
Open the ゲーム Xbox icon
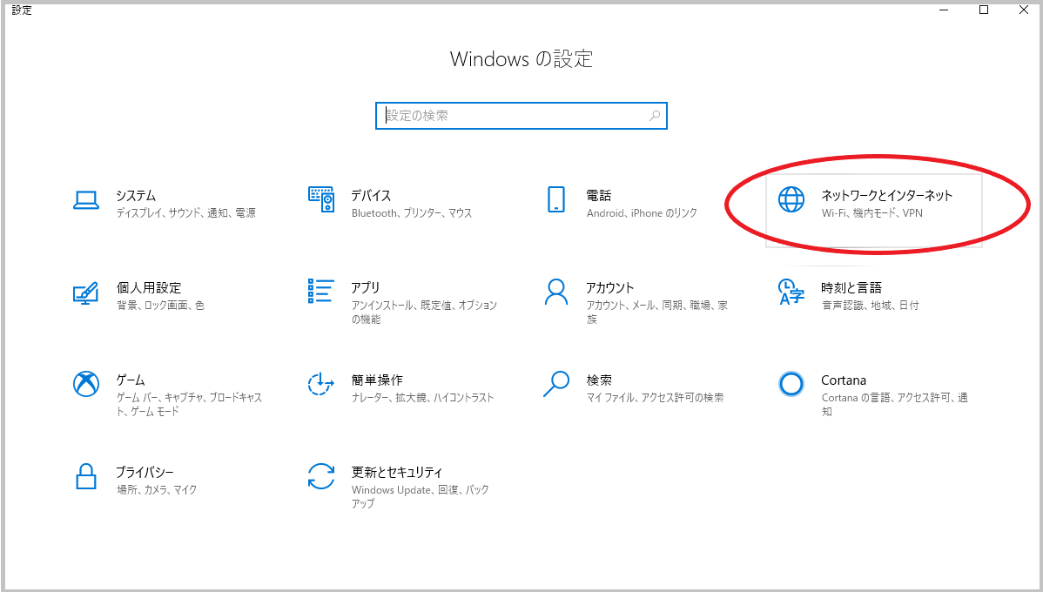click(x=85, y=384)
